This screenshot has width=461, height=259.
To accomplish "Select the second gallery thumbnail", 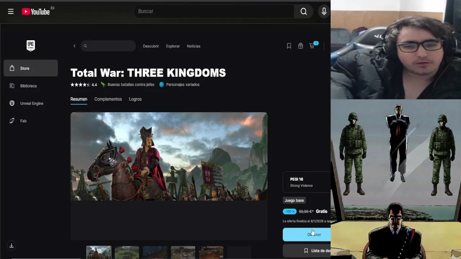I will tap(127, 252).
